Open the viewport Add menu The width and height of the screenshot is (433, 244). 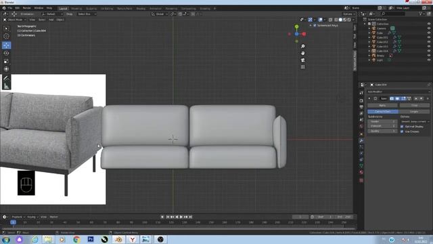pyautogui.click(x=51, y=20)
